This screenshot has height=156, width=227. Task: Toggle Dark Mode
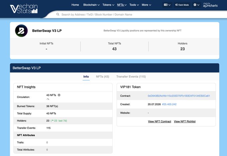[x=182, y=5]
